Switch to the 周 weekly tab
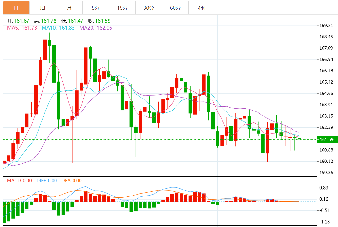Viewport: 338px width, 227px height. point(43,8)
